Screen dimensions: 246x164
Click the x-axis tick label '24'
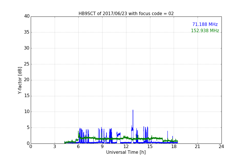(222, 147)
